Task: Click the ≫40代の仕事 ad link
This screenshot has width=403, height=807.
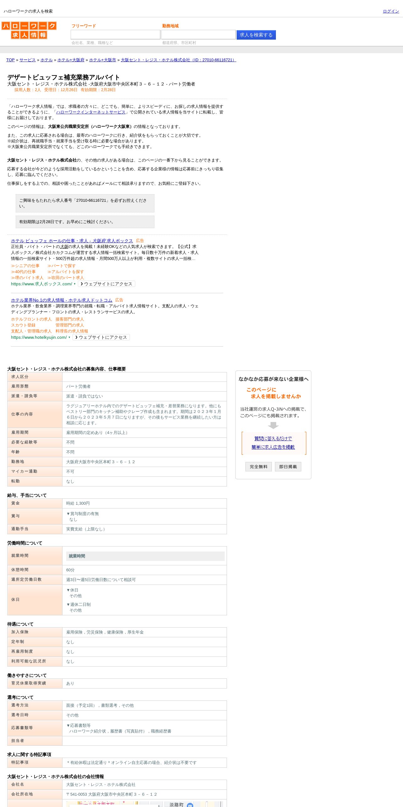Action: pyautogui.click(x=23, y=272)
